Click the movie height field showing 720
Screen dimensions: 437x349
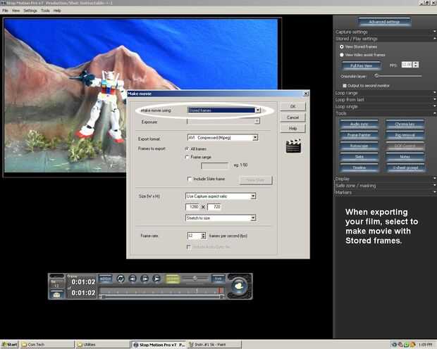(x=214, y=207)
